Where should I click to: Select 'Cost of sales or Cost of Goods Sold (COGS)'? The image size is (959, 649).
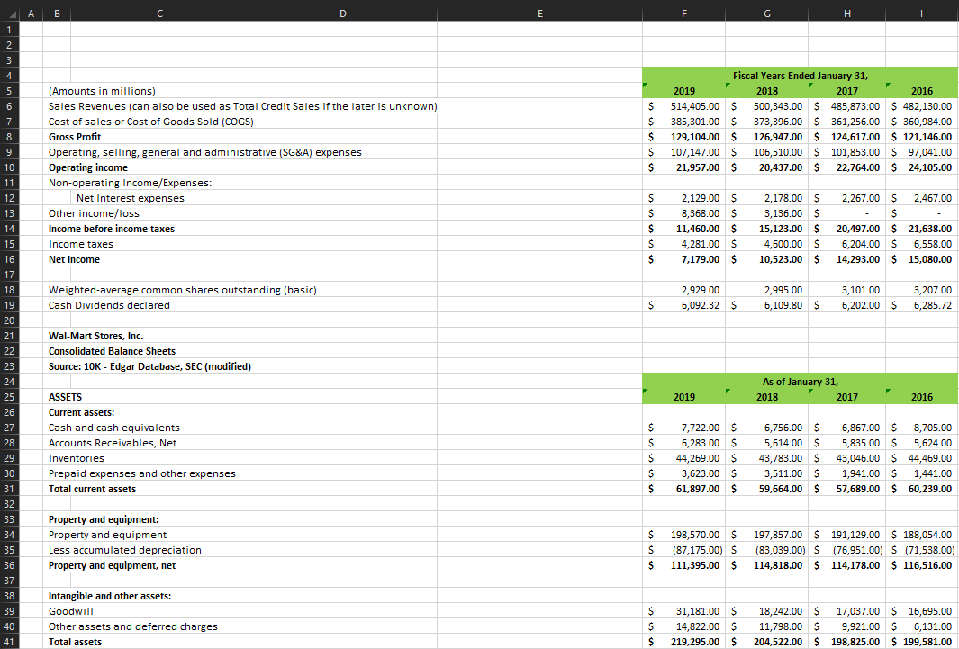(151, 122)
